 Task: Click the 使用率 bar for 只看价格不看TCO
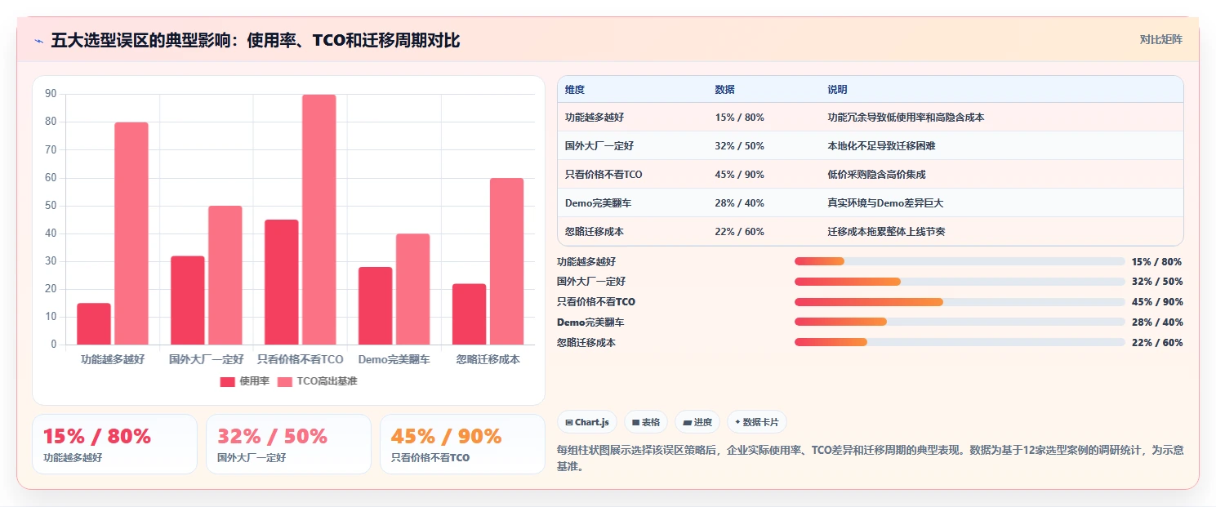click(282, 282)
